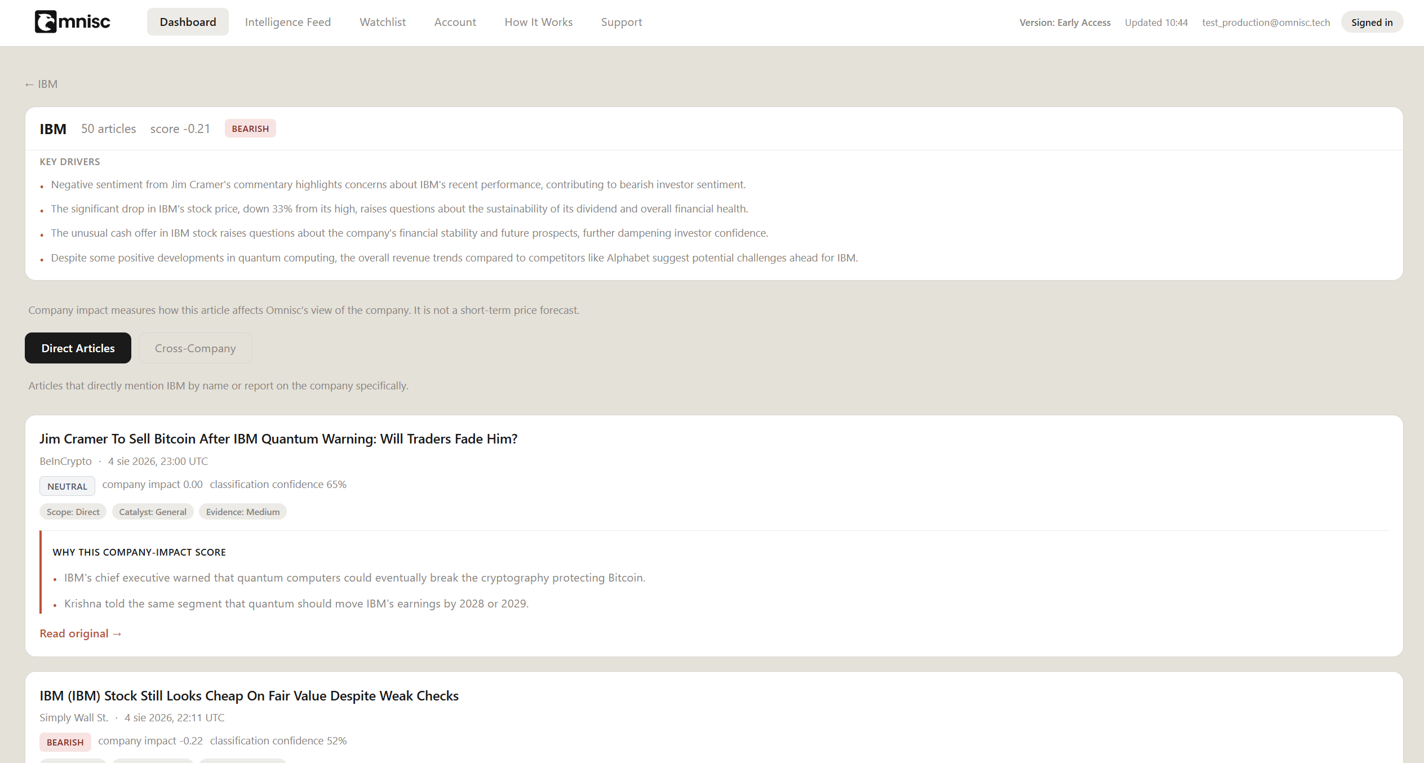Navigate to Account

coord(455,22)
